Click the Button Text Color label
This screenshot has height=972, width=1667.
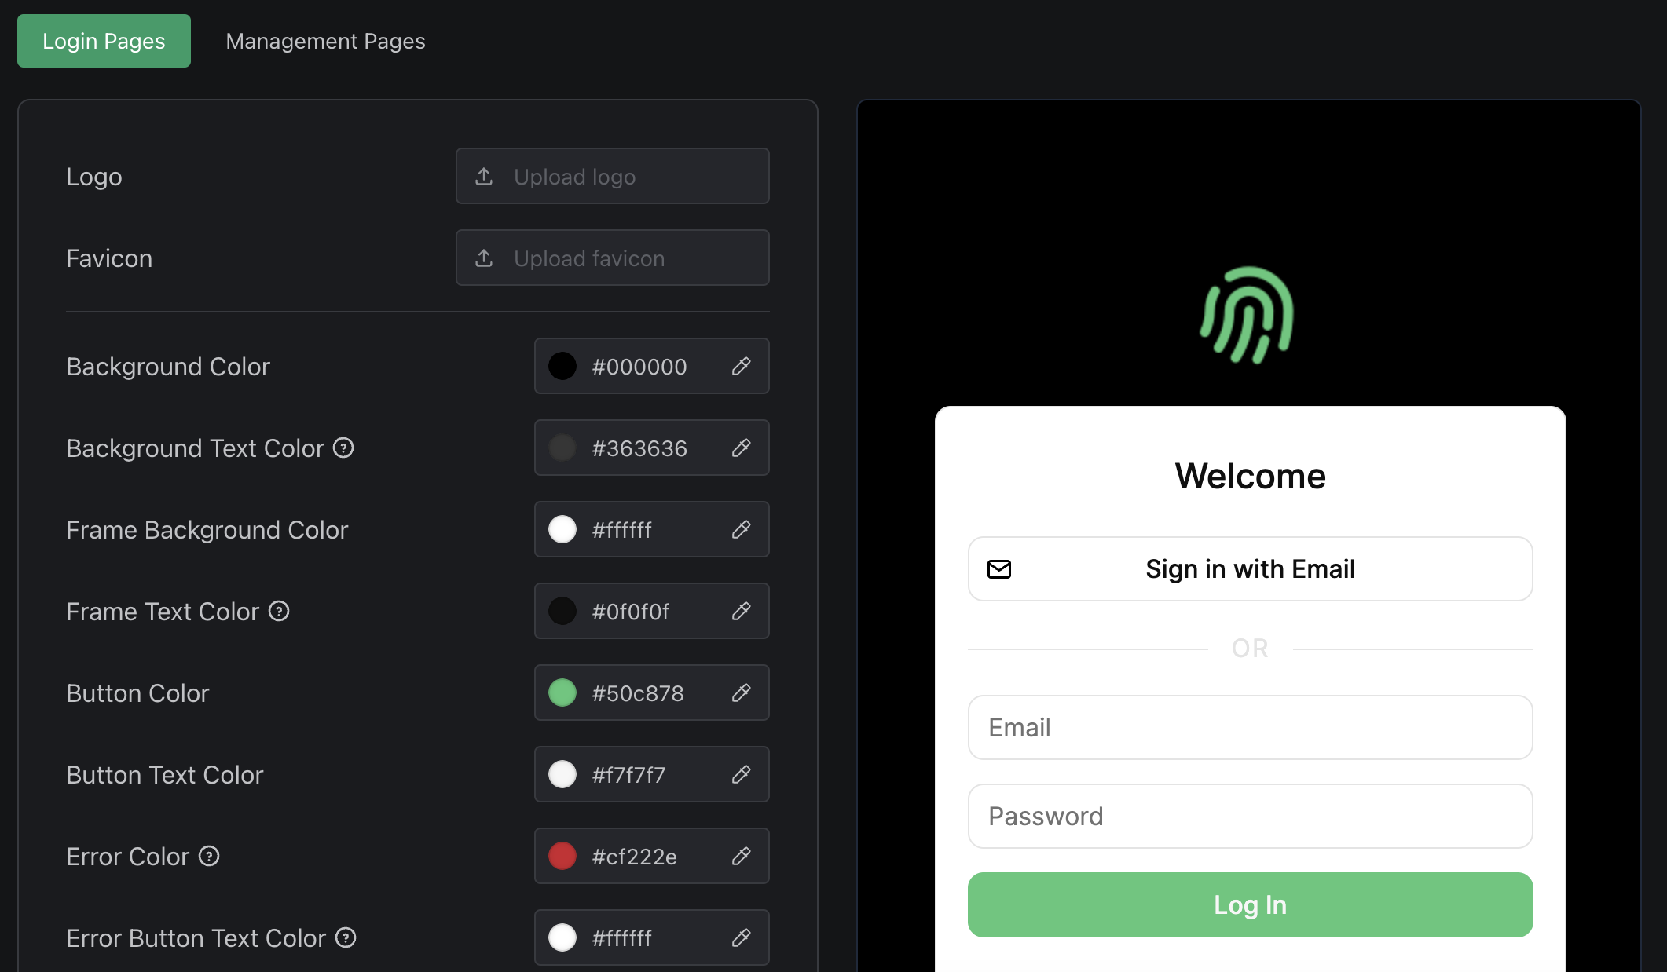(x=165, y=775)
